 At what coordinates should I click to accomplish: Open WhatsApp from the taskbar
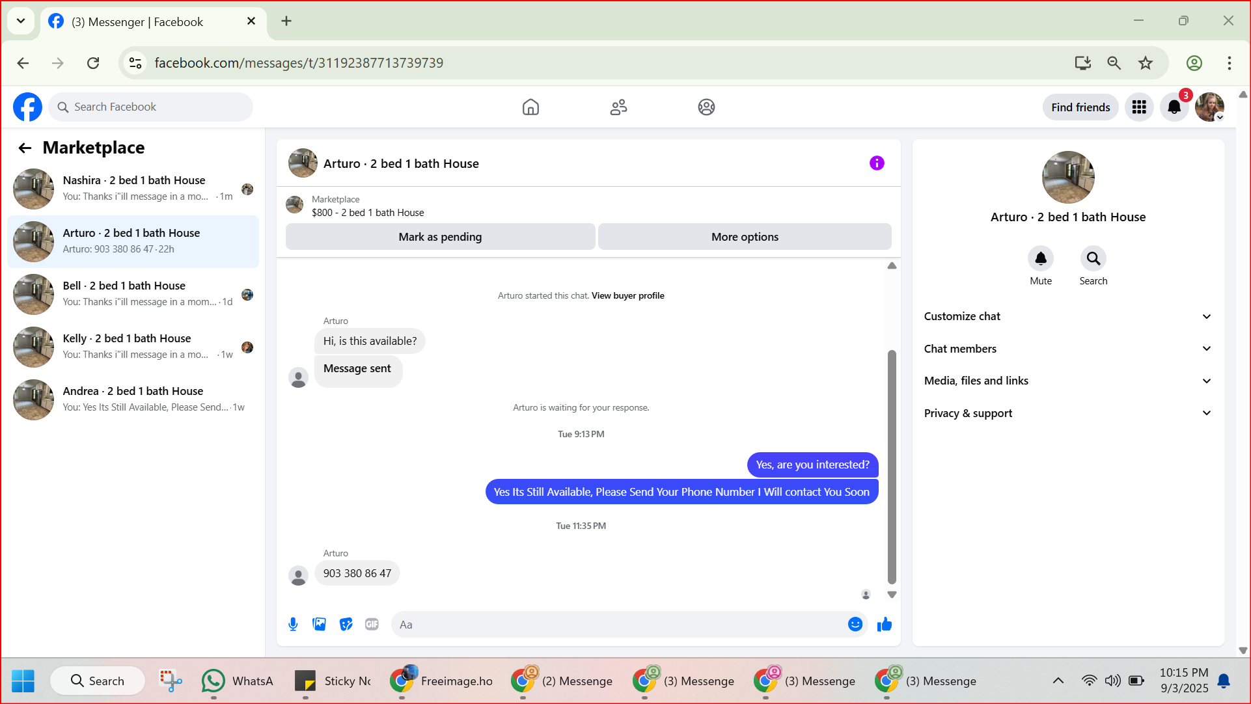pyautogui.click(x=238, y=681)
